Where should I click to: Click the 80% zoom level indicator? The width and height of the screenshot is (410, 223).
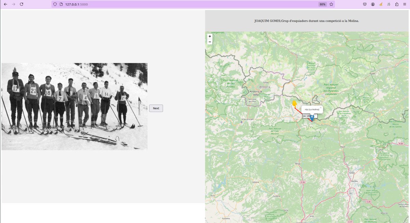322,4
